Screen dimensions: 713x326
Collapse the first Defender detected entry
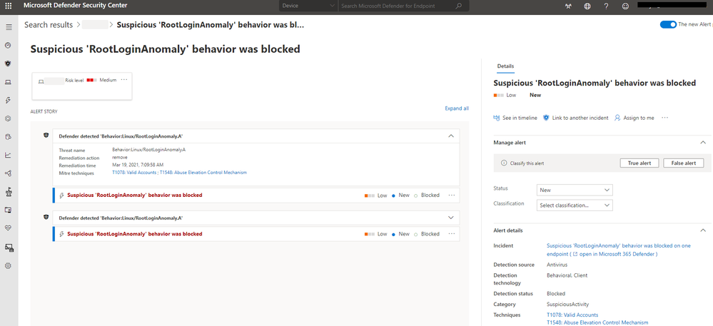point(450,136)
